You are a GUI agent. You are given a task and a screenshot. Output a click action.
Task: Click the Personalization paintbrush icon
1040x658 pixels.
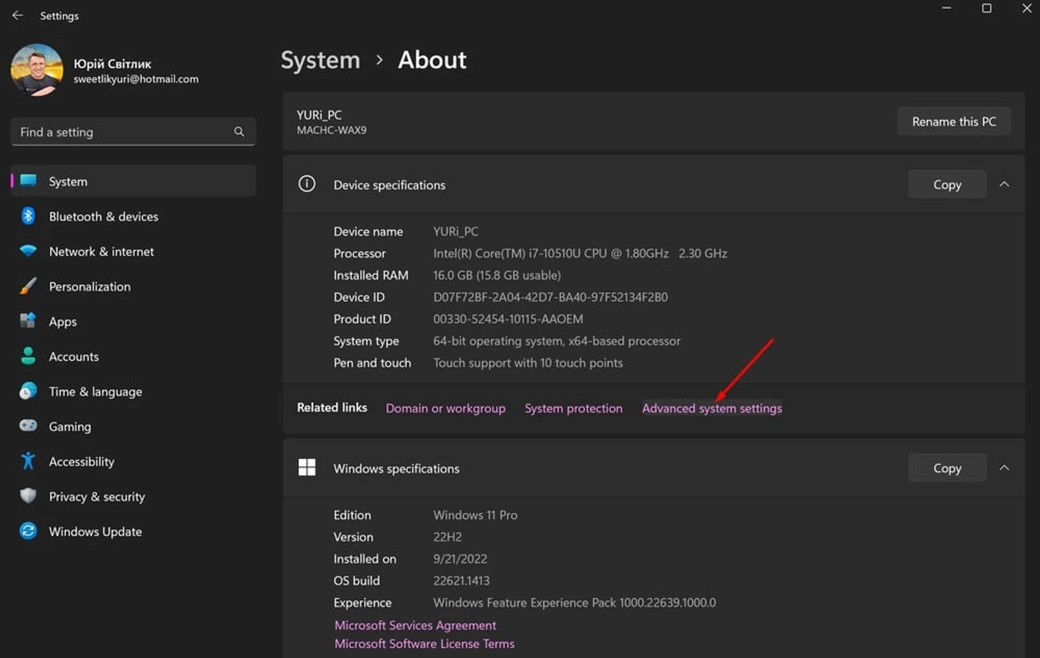[28, 286]
